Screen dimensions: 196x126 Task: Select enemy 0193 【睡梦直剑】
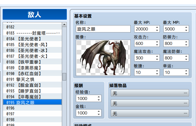tap(32, 91)
